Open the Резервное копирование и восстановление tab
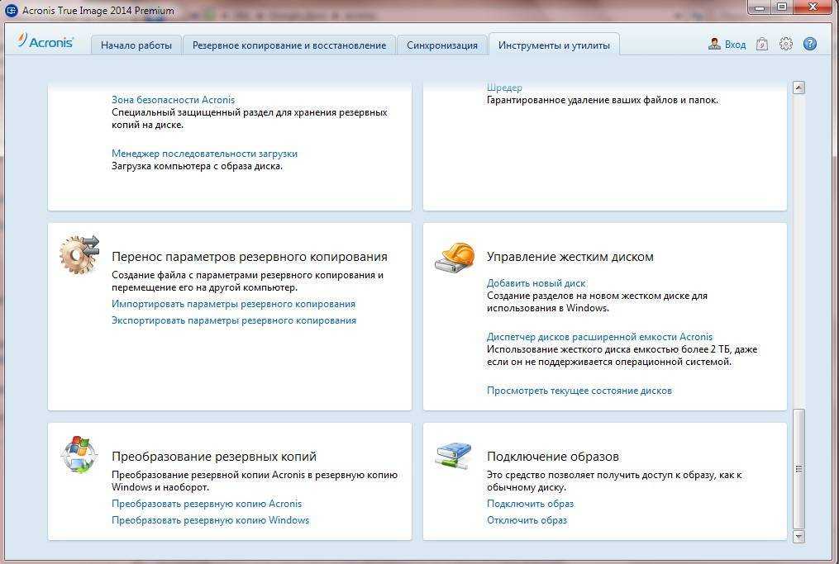 point(289,45)
